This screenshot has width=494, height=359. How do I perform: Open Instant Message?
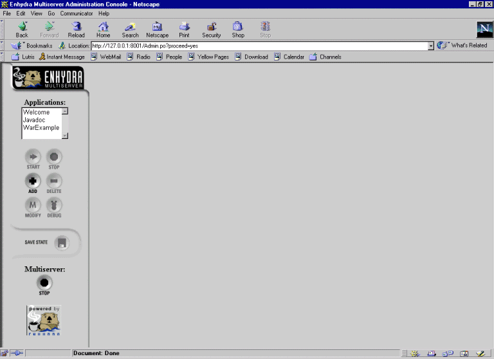point(62,57)
